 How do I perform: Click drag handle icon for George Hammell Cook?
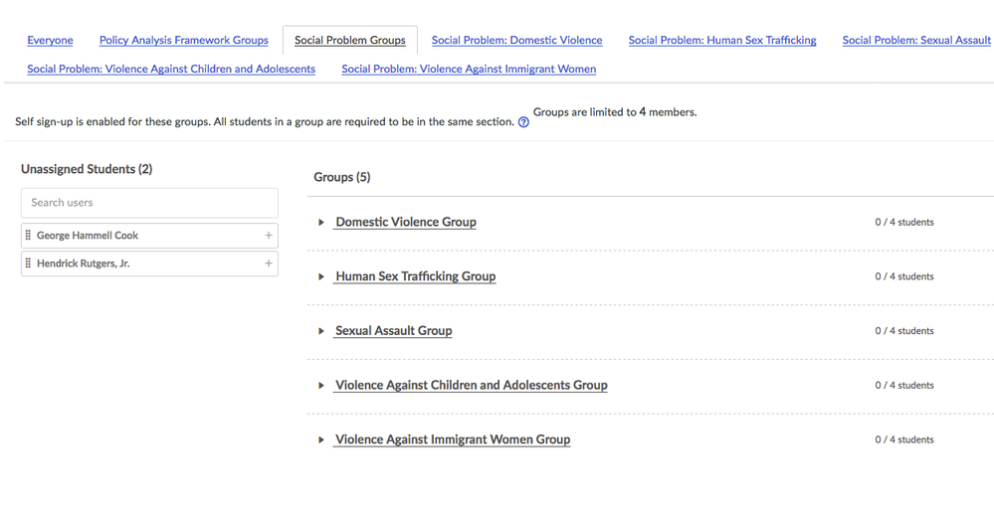pyautogui.click(x=28, y=236)
